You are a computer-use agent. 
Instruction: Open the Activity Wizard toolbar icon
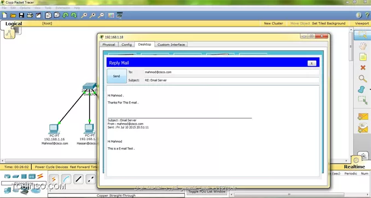point(38,15)
